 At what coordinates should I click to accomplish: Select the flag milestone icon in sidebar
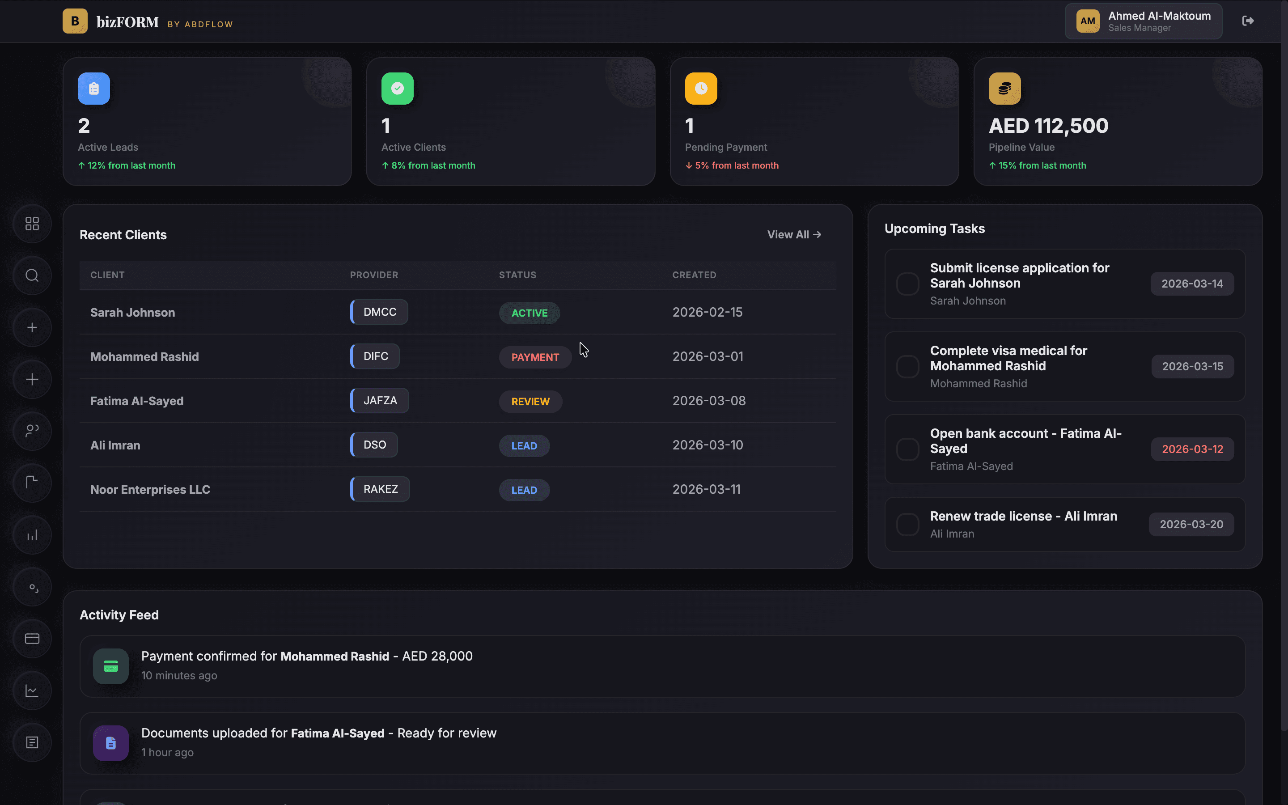pyautogui.click(x=32, y=483)
